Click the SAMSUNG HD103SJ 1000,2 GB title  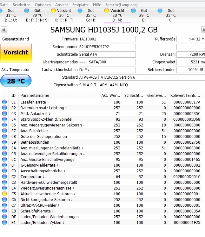pyautogui.click(x=104, y=30)
